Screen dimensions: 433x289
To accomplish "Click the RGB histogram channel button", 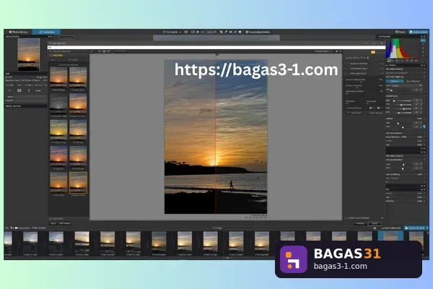I will pos(423,40).
